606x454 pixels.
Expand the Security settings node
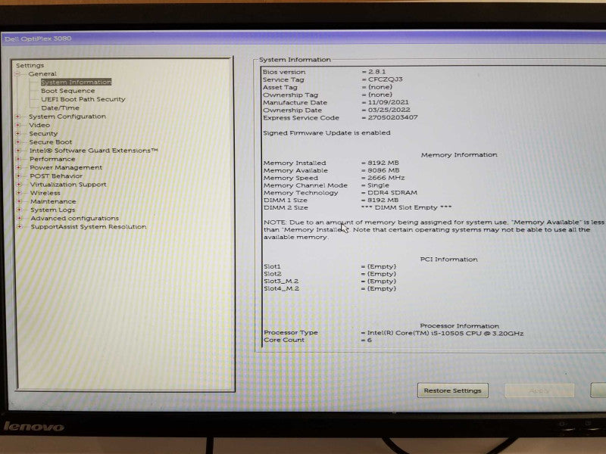point(17,133)
